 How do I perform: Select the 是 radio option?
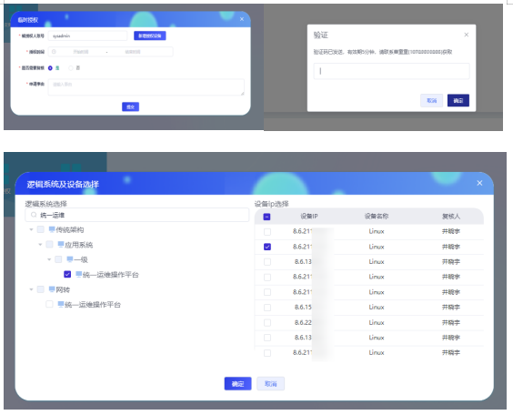point(50,68)
